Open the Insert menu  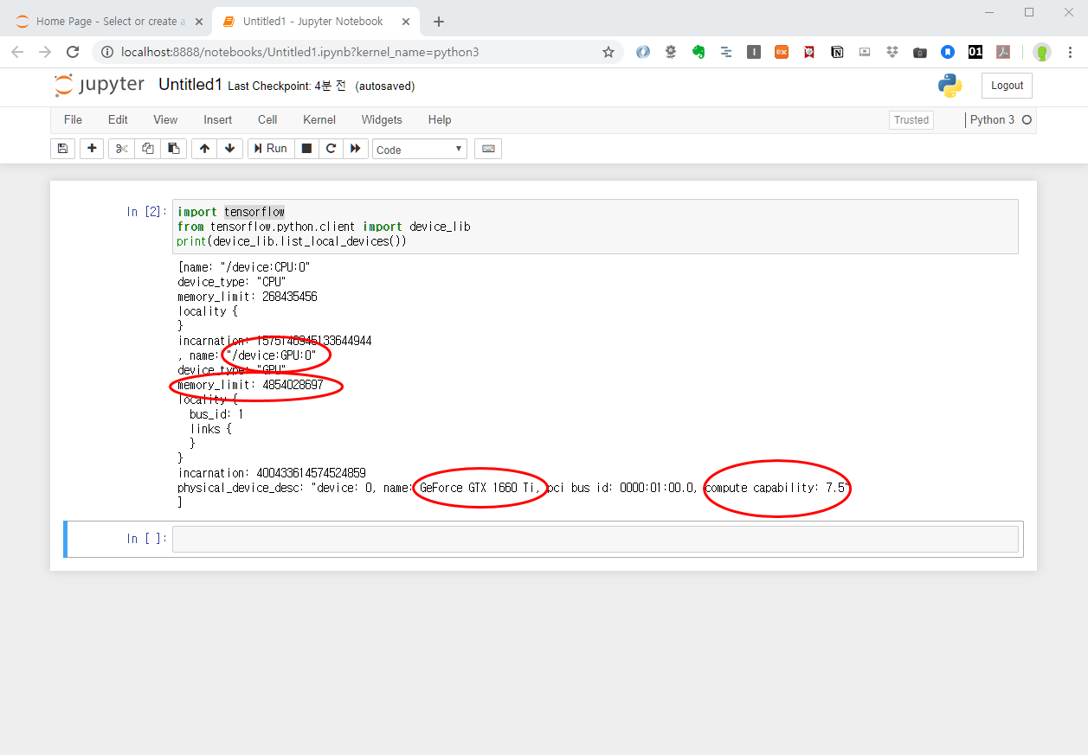[x=218, y=120]
